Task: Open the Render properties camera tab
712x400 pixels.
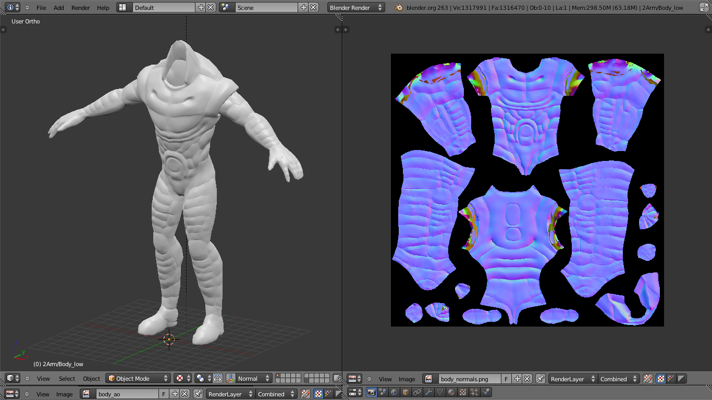Action: tap(372, 392)
